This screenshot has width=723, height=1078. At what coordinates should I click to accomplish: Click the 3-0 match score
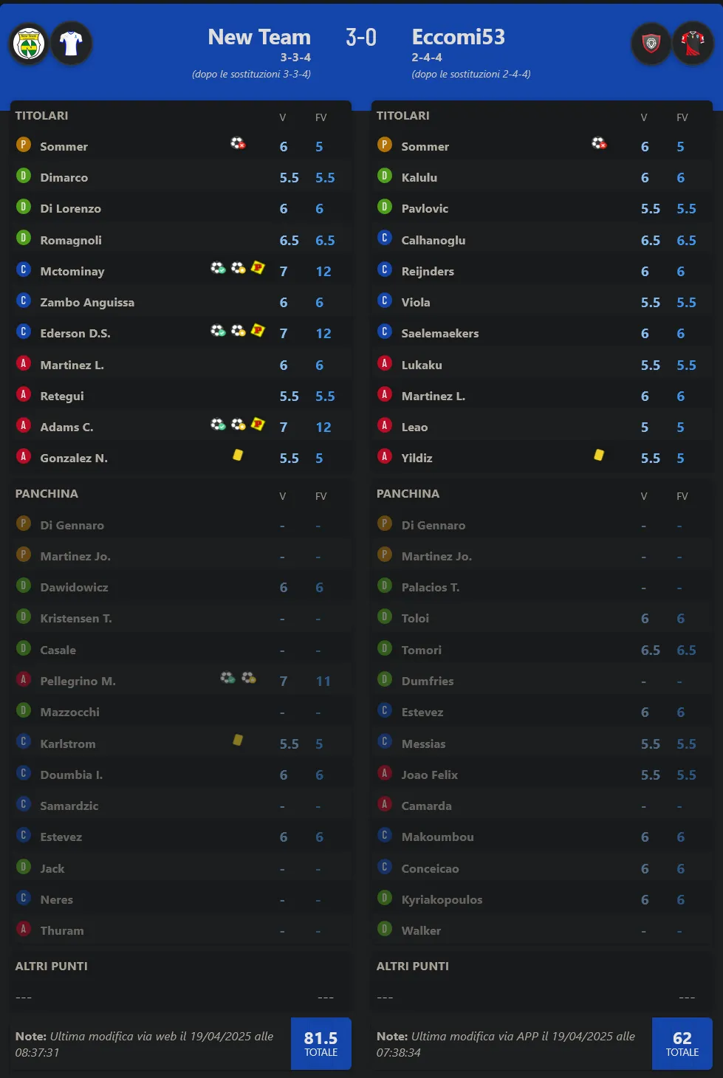click(361, 37)
